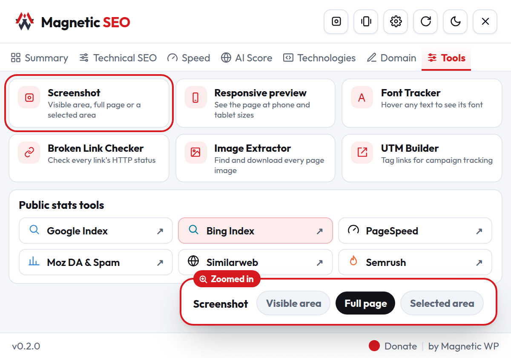Open Moz DA & Spam link
Viewport: 511px width, 358px height.
click(x=96, y=263)
